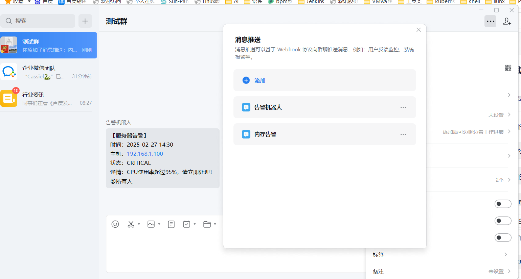Toggle the third switch in settings panel
This screenshot has height=279, width=521.
503,238
